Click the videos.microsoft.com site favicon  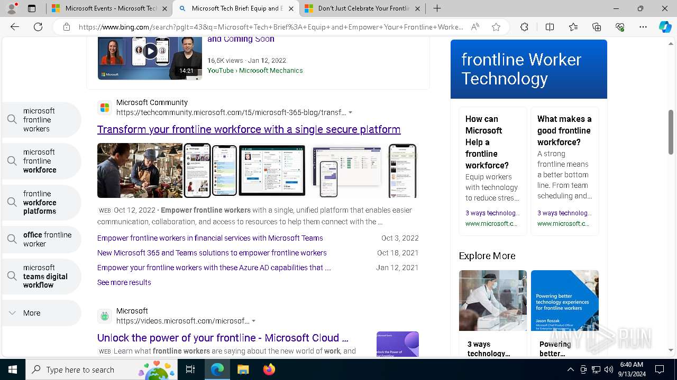(105, 316)
